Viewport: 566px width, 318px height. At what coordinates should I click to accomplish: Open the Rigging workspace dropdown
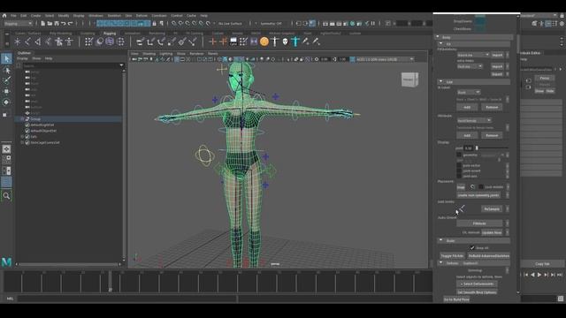pos(18,24)
